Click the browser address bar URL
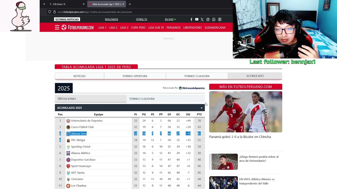337x189 pixels. tap(95, 12)
